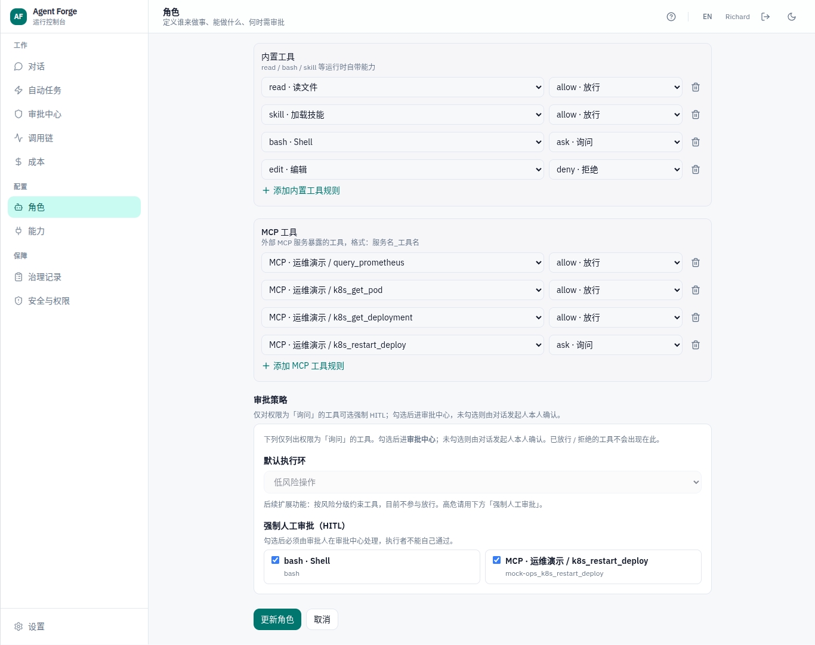
Task: Open the 调用链 page
Action: 74,138
